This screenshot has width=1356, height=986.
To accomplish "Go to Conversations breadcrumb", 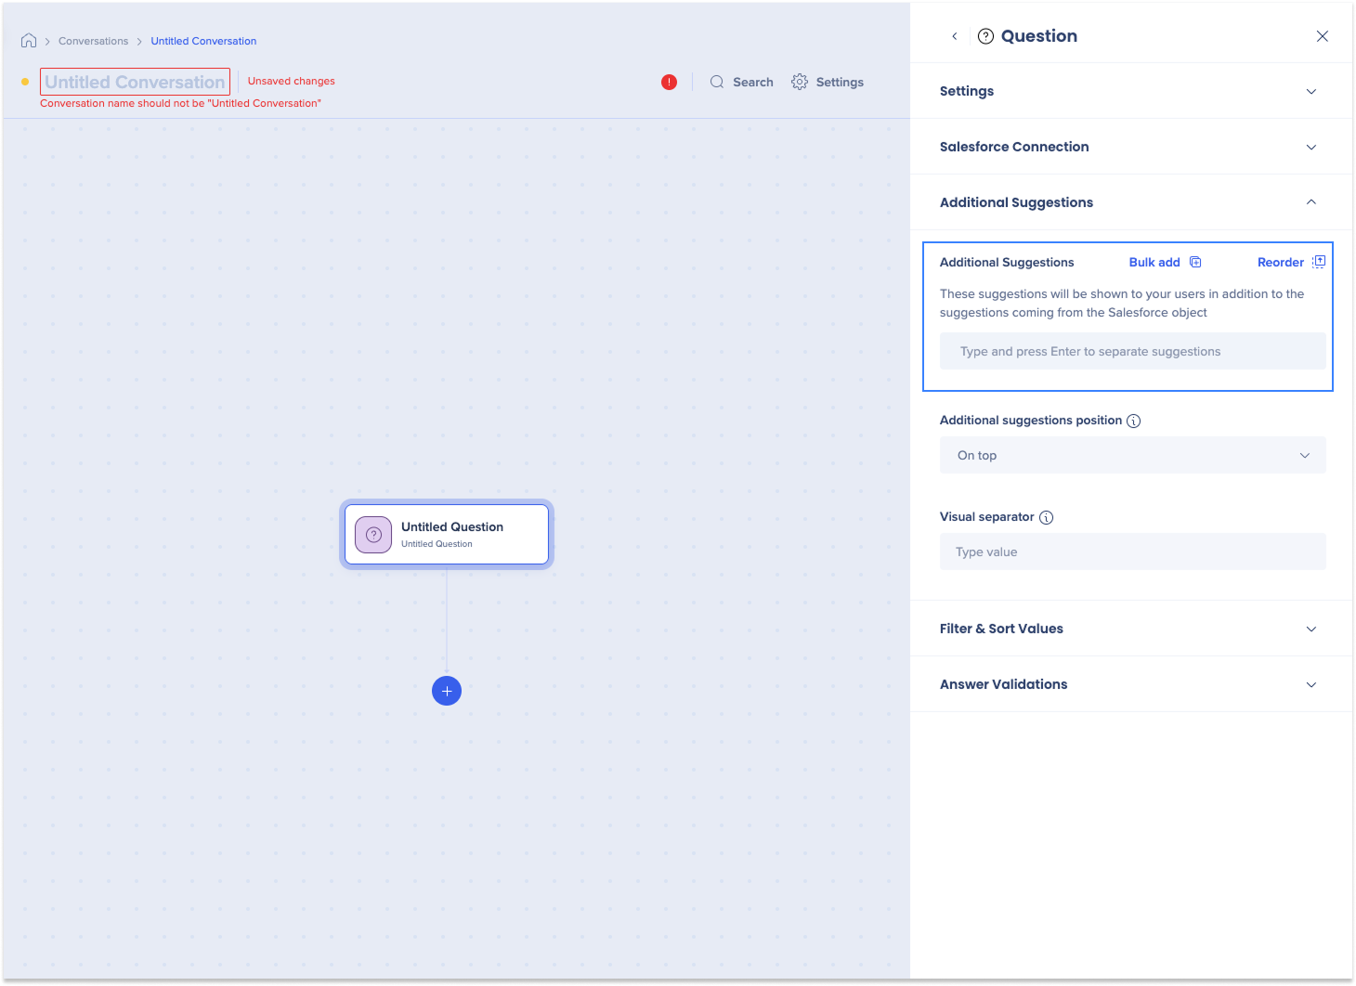I will pyautogui.click(x=93, y=41).
